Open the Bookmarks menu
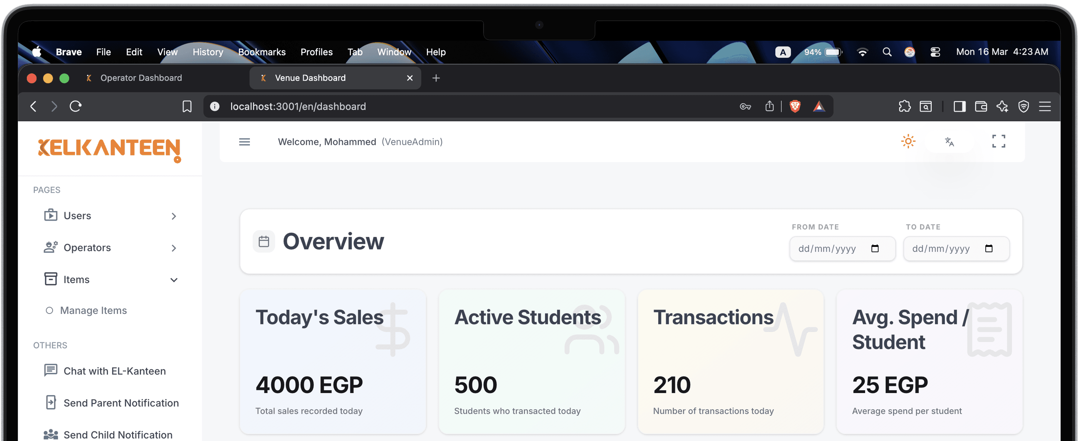 pos(262,52)
